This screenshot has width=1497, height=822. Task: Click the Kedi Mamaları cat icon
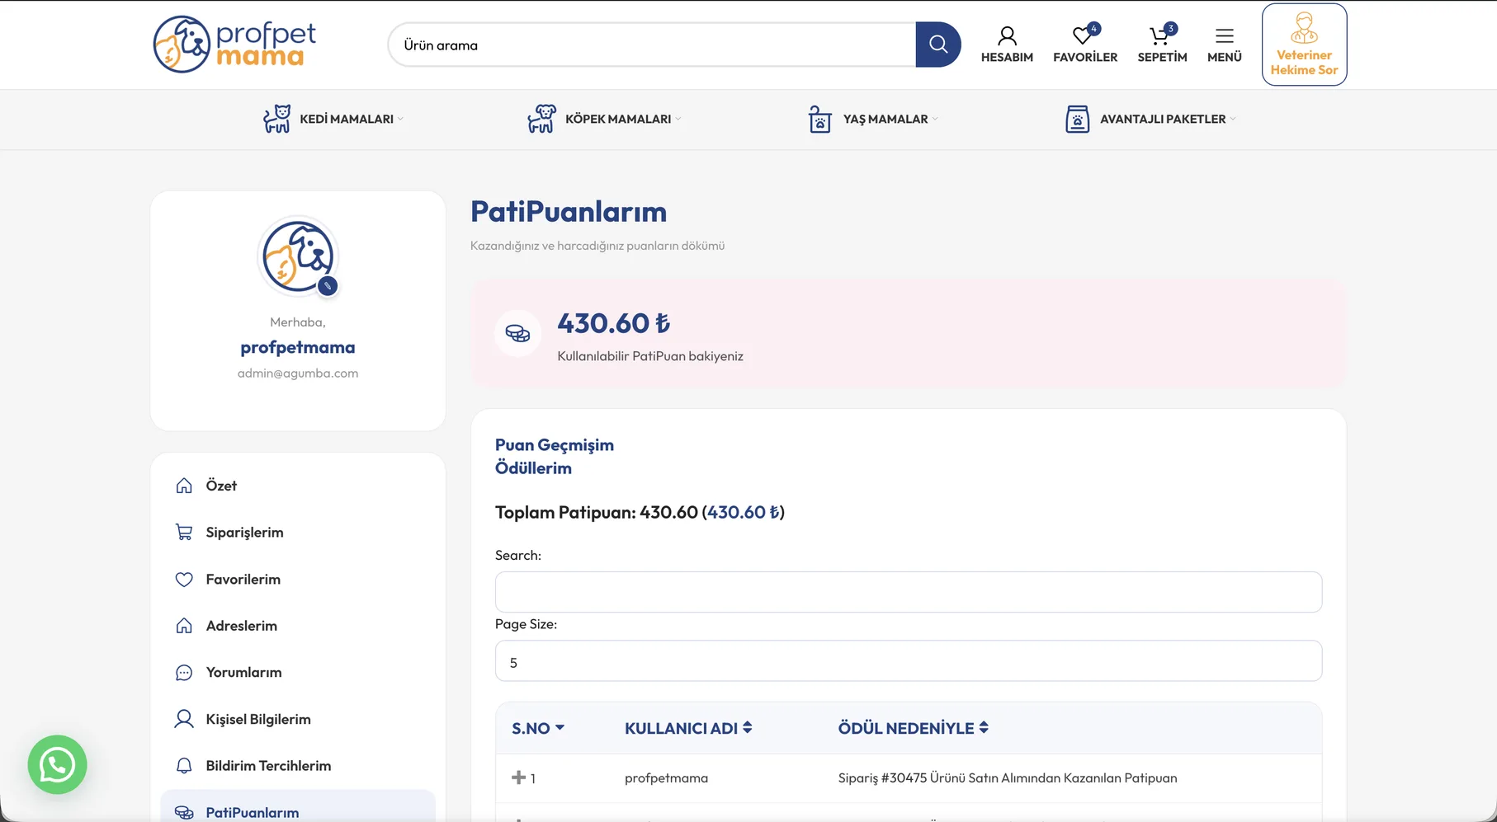(277, 119)
